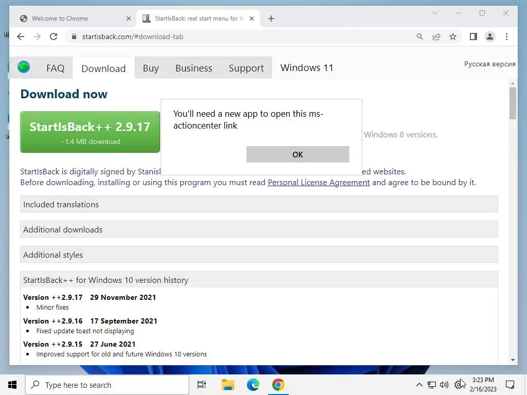Screen dimensions: 527x395
Task: Open the Business site tab
Action: pos(194,68)
